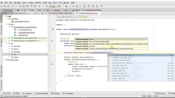175x98 pixels.
Task: Click the Profile app icon
Action: (73, 6)
